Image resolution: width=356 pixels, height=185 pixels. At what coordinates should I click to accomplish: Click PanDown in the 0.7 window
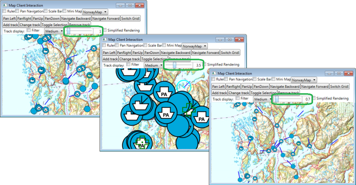[261, 86]
